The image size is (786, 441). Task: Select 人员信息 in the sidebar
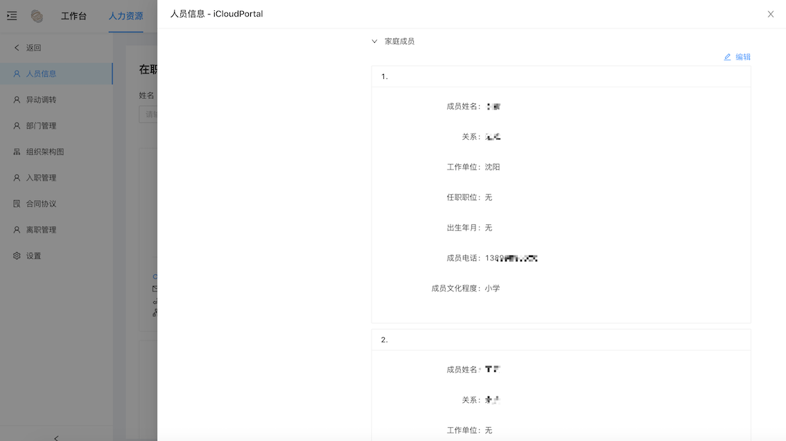tap(56, 73)
